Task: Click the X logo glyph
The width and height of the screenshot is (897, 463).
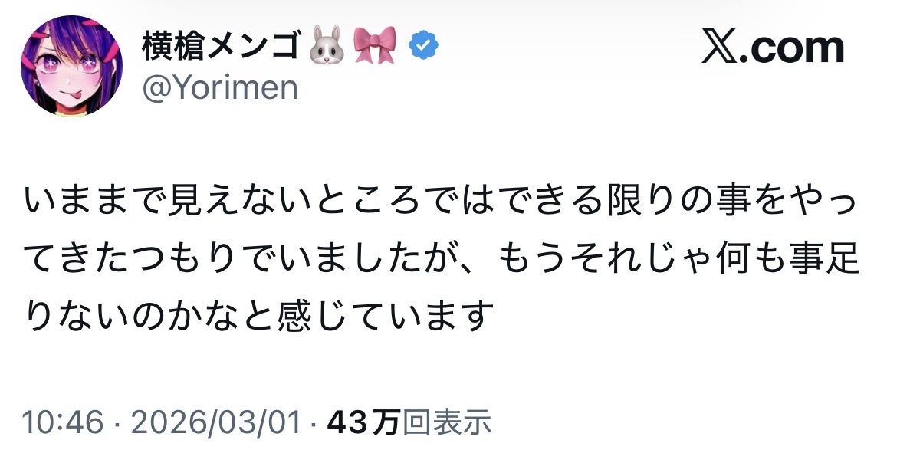Action: [718, 48]
